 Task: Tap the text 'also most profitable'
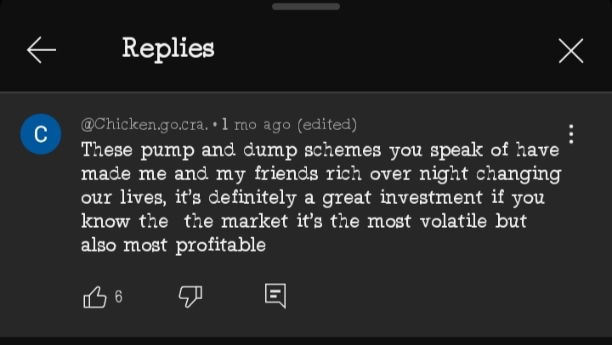(173, 246)
